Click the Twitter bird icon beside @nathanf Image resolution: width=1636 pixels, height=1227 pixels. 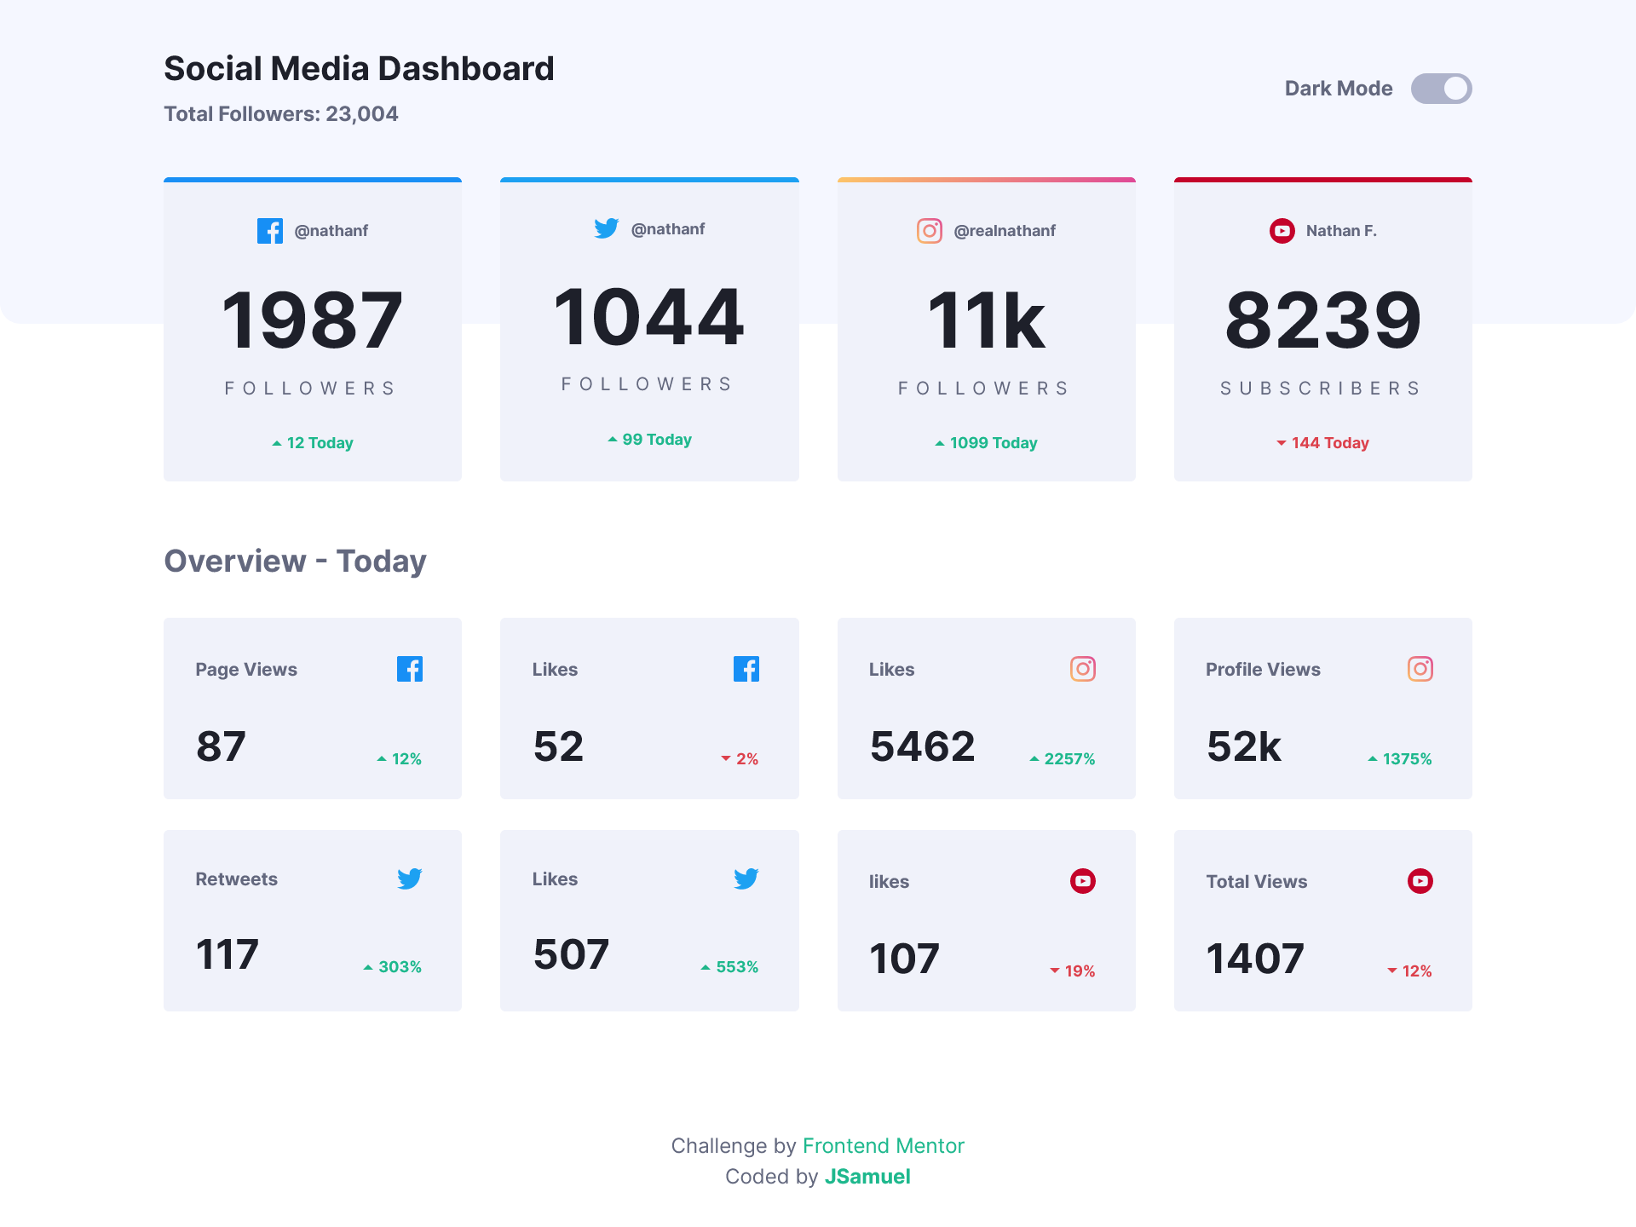click(607, 228)
